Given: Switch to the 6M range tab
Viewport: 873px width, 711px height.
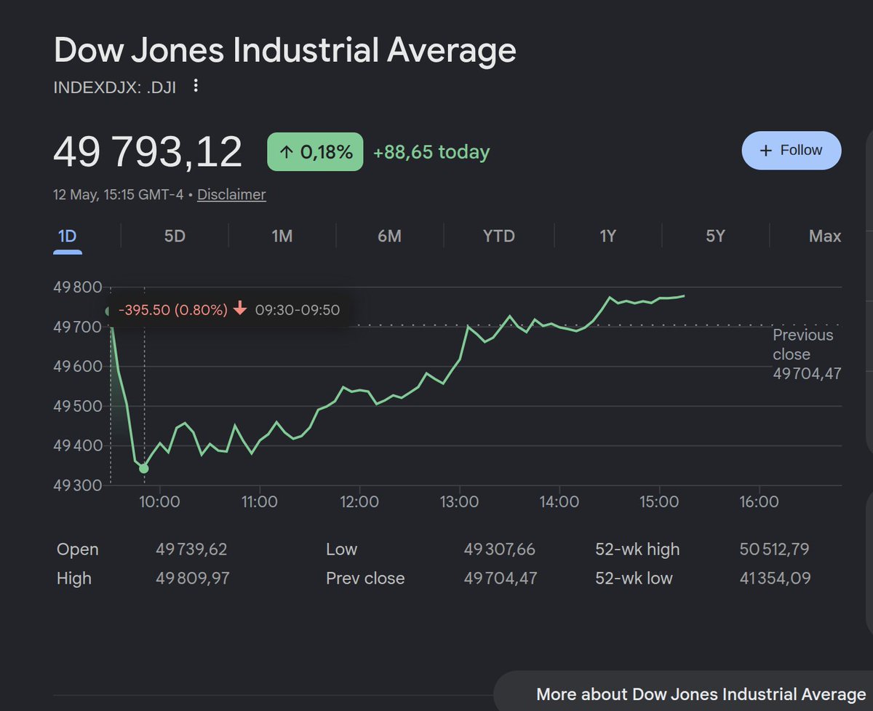Looking at the screenshot, I should (390, 236).
